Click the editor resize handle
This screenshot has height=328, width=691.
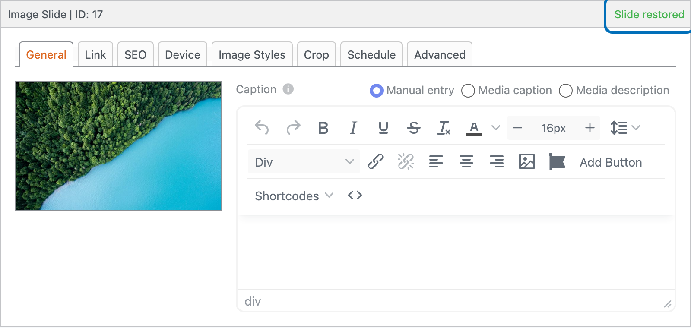click(x=668, y=304)
